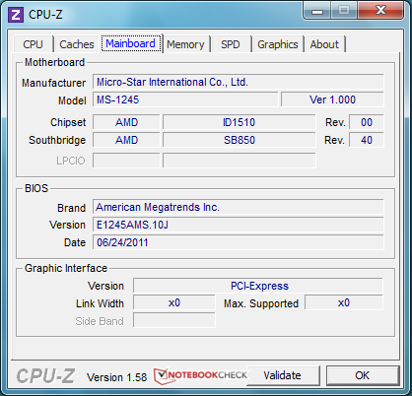The width and height of the screenshot is (412, 396).
Task: Click the Manufacturer field showing Micro-Star International
Action: click(x=239, y=82)
